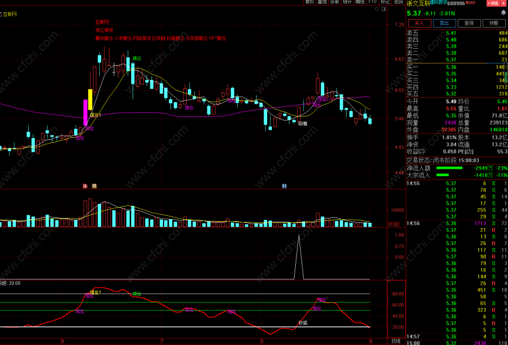This screenshot has width=508, height=345.
Task: Click the 查询 query button
Action: coord(469,23)
